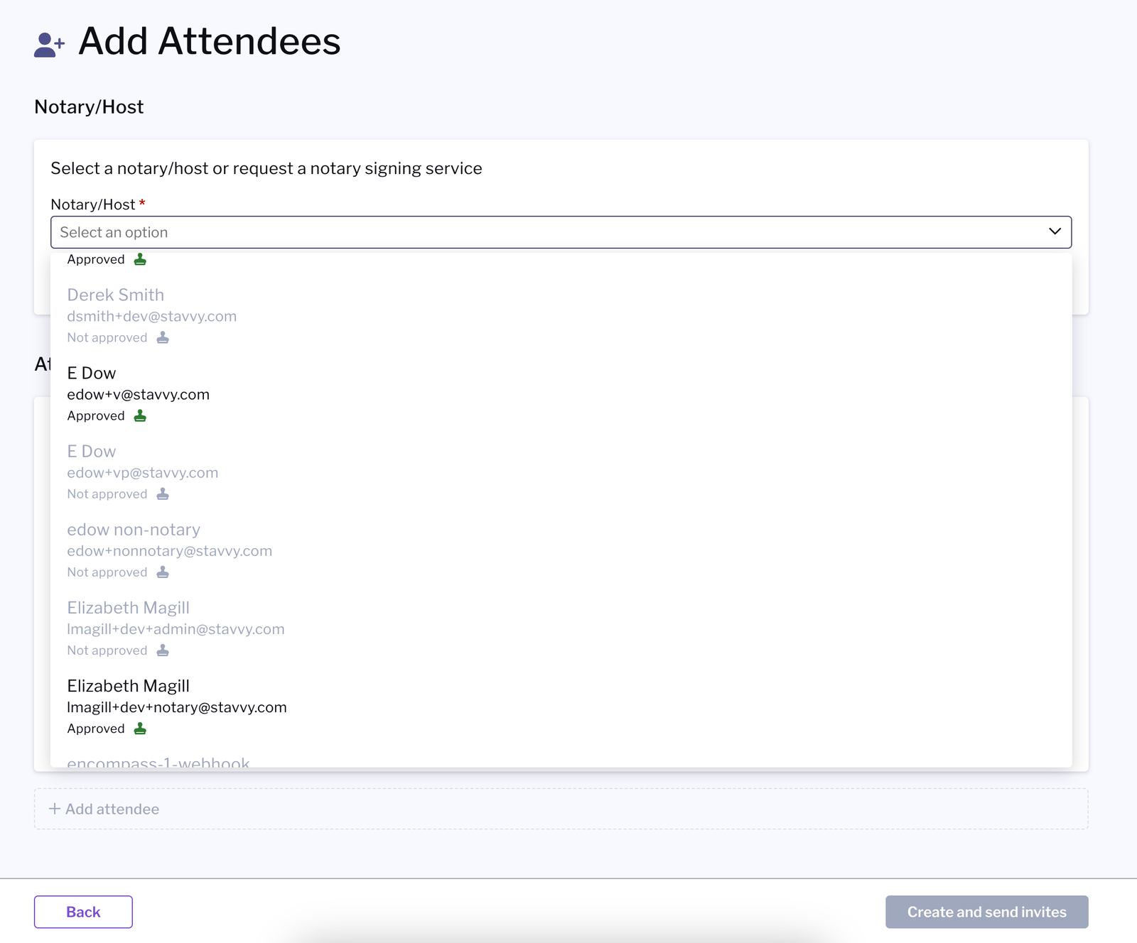Image resolution: width=1137 pixels, height=943 pixels.
Task: Click gray stamp icon under dsmith+dev@stavvy.com
Action: pos(163,337)
